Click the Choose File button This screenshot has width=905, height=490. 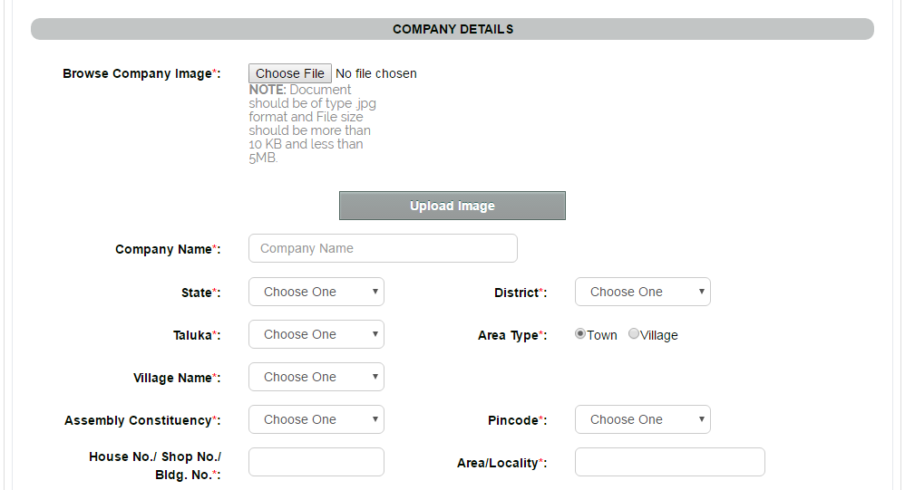[290, 73]
